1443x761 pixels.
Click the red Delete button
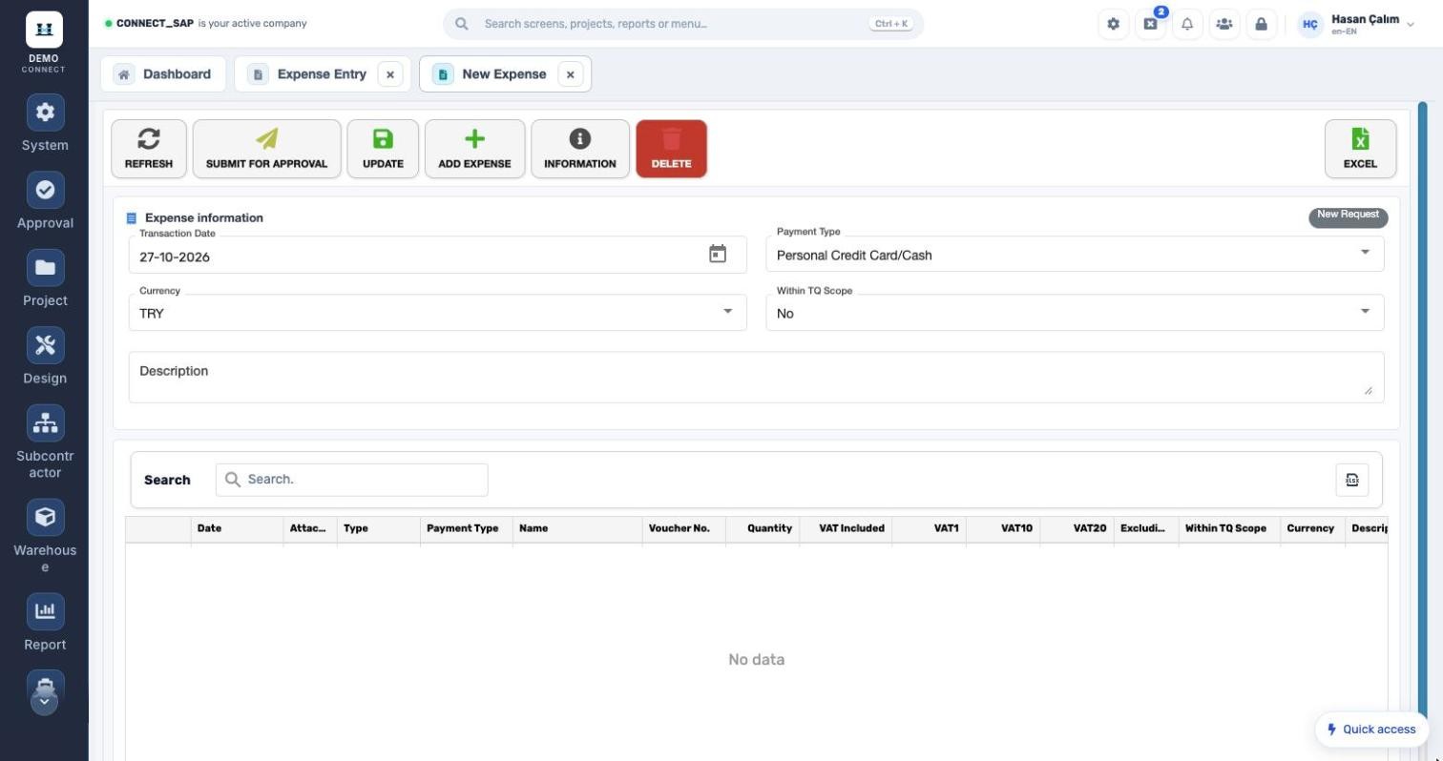click(x=671, y=149)
